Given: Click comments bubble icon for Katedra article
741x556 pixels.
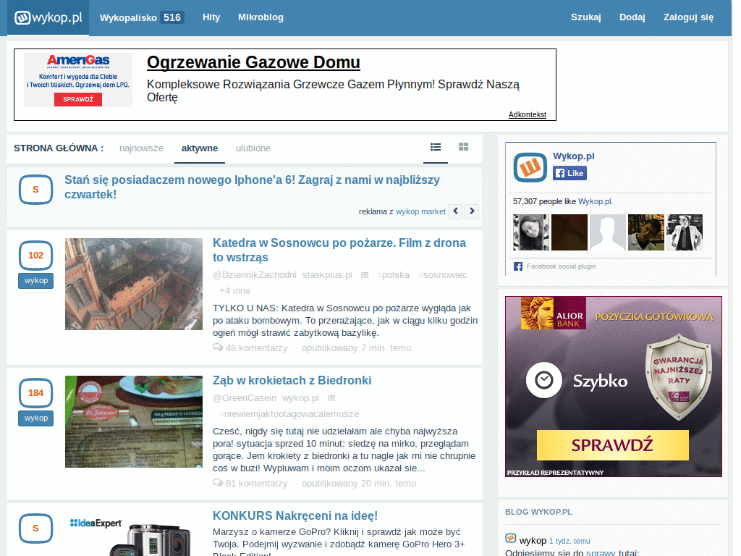Looking at the screenshot, I should tap(218, 347).
